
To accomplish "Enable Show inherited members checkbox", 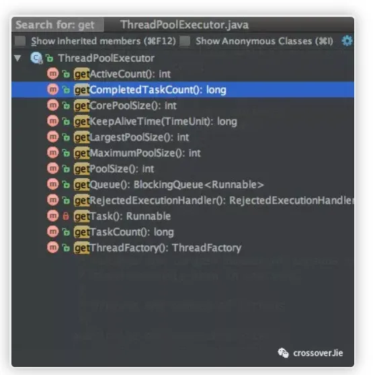I will [x=20, y=41].
